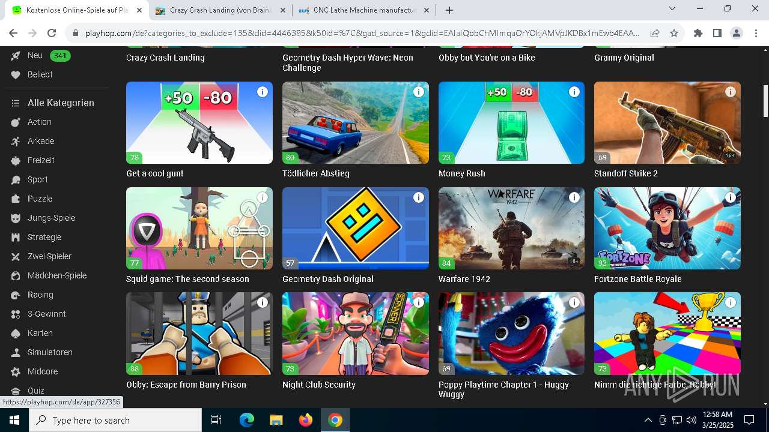This screenshot has width=769, height=432.
Task: Open info icon on Standoff Strike 2 card
Action: click(731, 92)
